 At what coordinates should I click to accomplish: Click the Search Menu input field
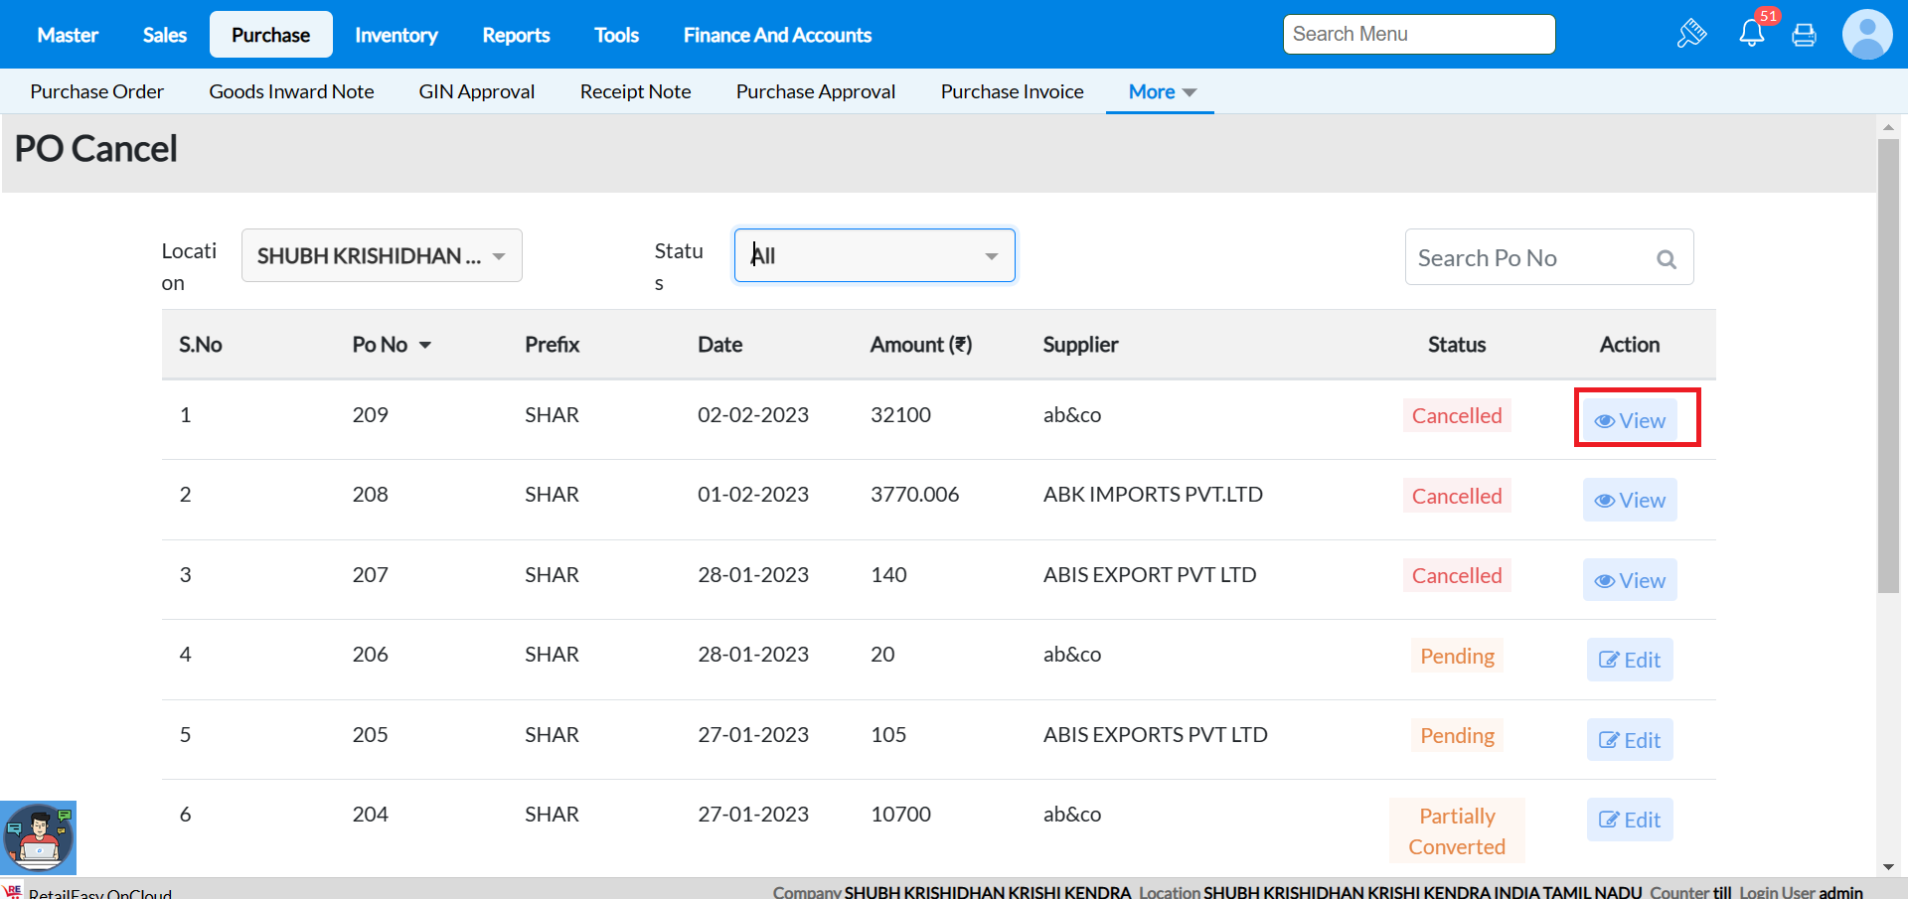click(x=1418, y=35)
